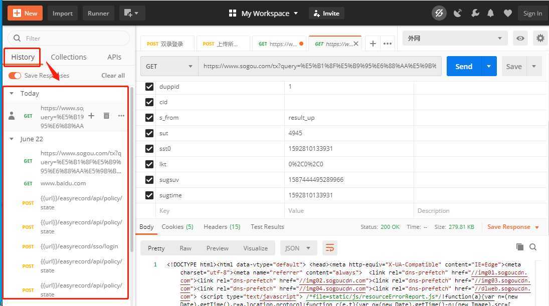This screenshot has height=306, width=549.
Task: Open Save dropdown arrow
Action: [534, 66]
